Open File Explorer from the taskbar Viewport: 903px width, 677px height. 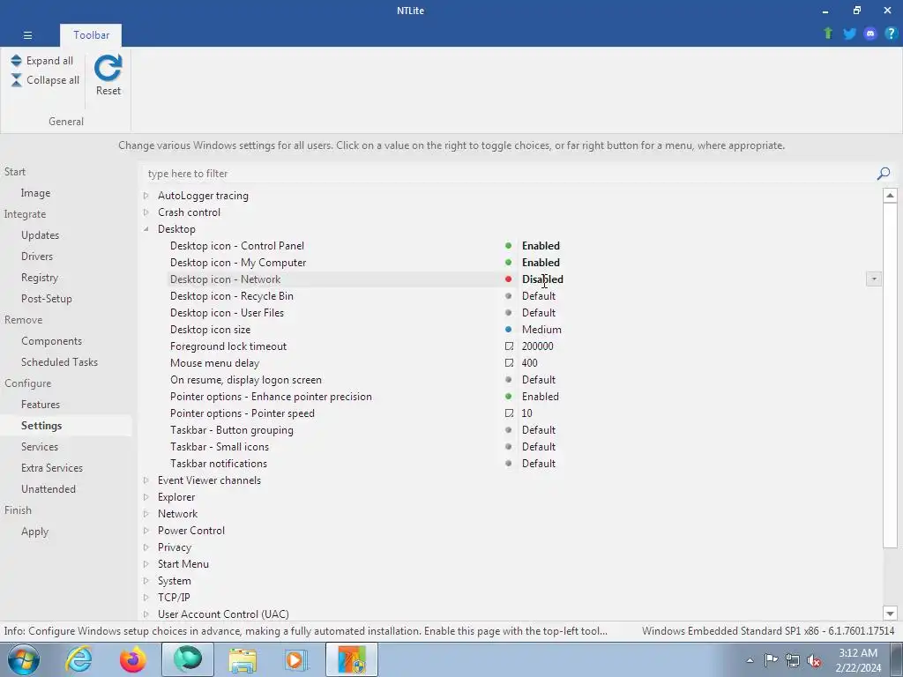(243, 659)
